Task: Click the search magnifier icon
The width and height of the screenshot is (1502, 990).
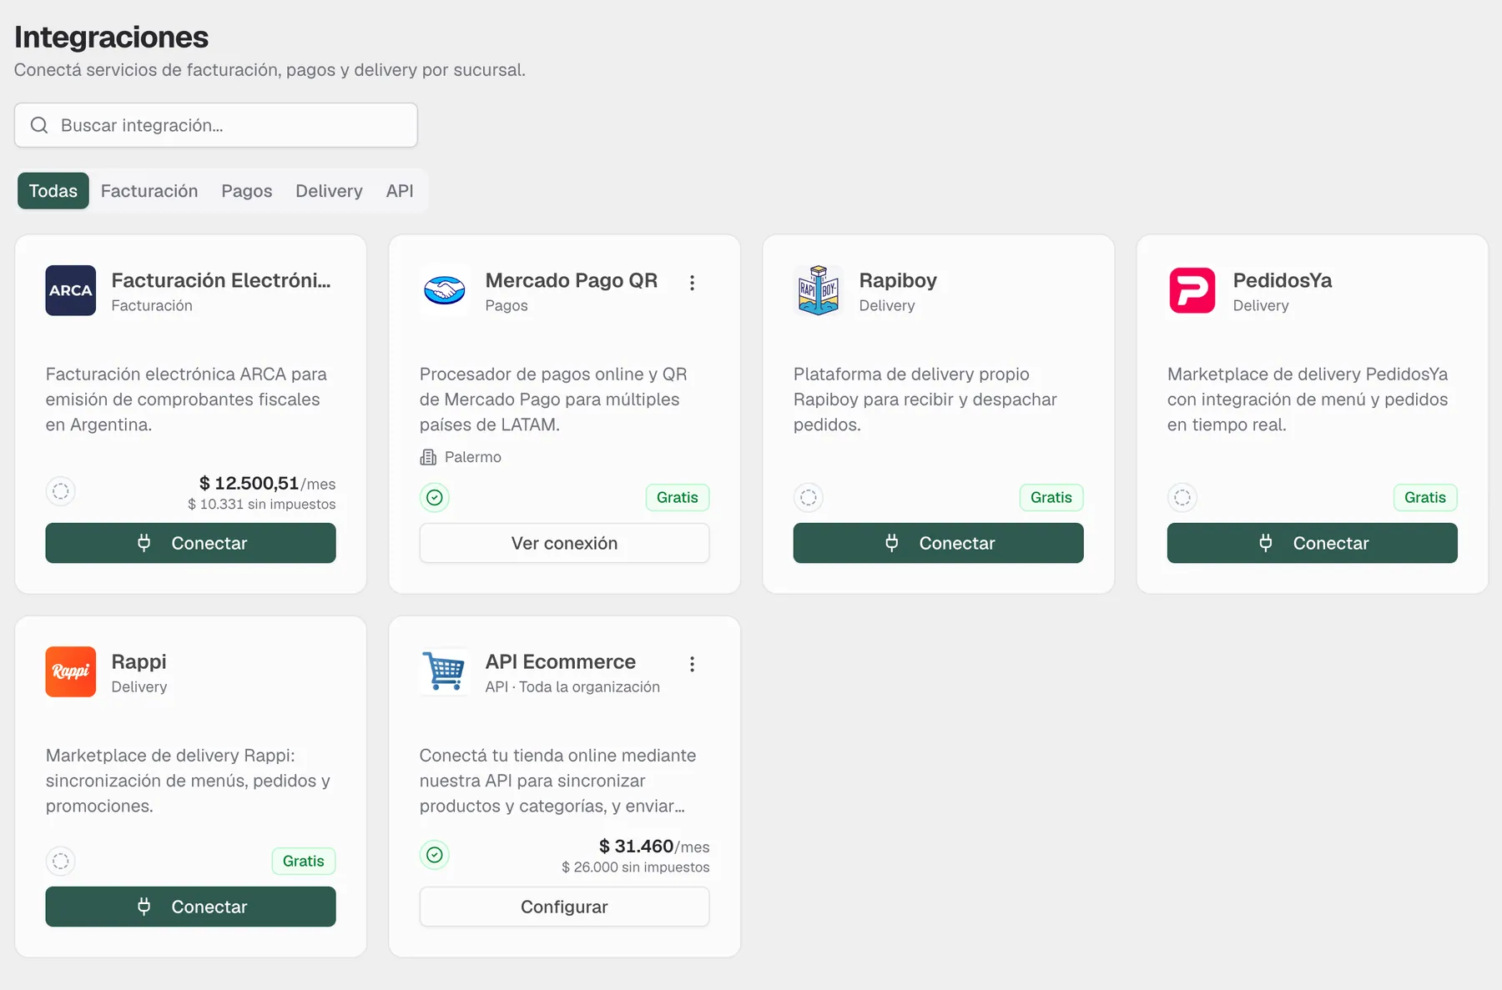Action: point(39,125)
